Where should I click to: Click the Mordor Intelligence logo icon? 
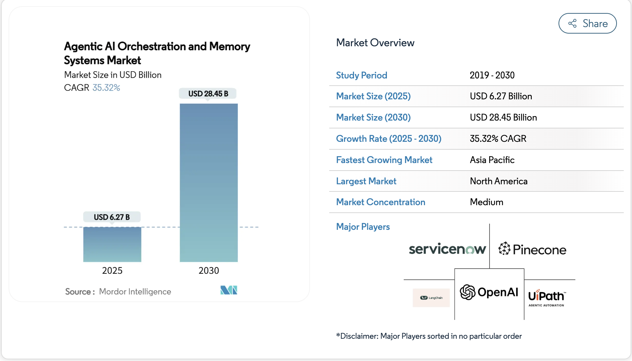(228, 290)
